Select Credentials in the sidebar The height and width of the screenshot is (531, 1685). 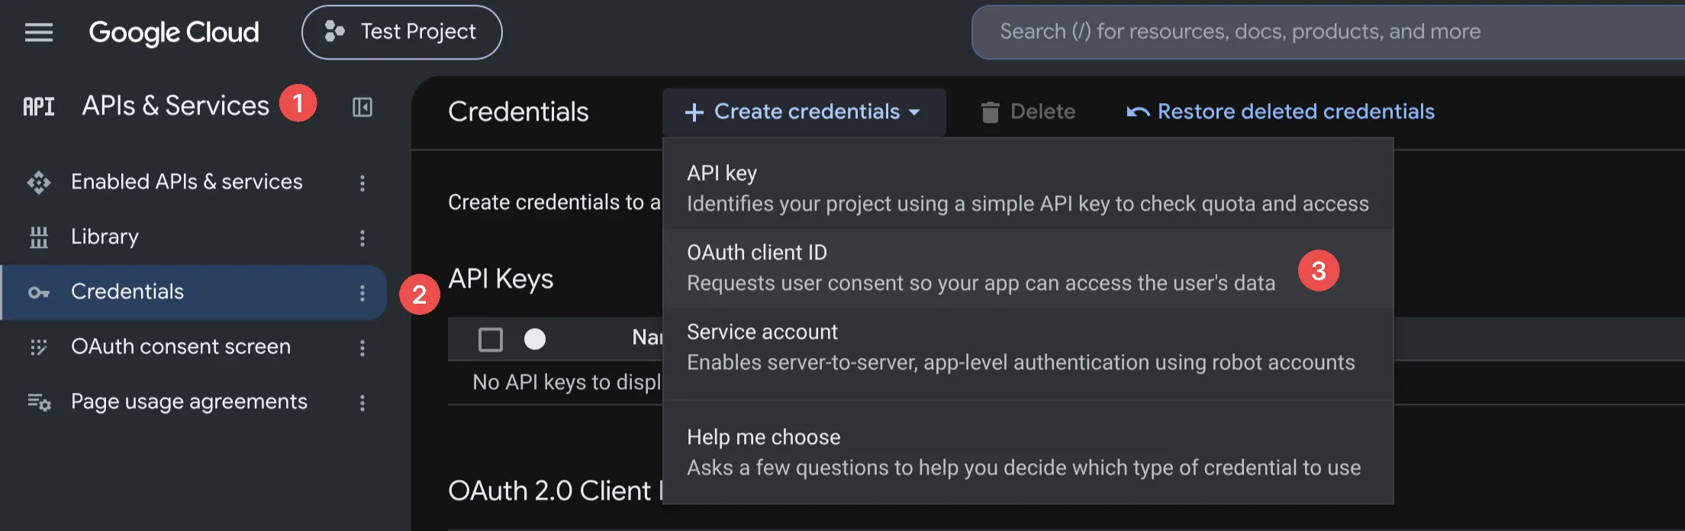click(194, 292)
